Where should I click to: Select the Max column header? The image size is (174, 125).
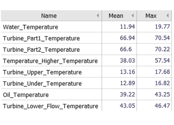click(x=154, y=16)
